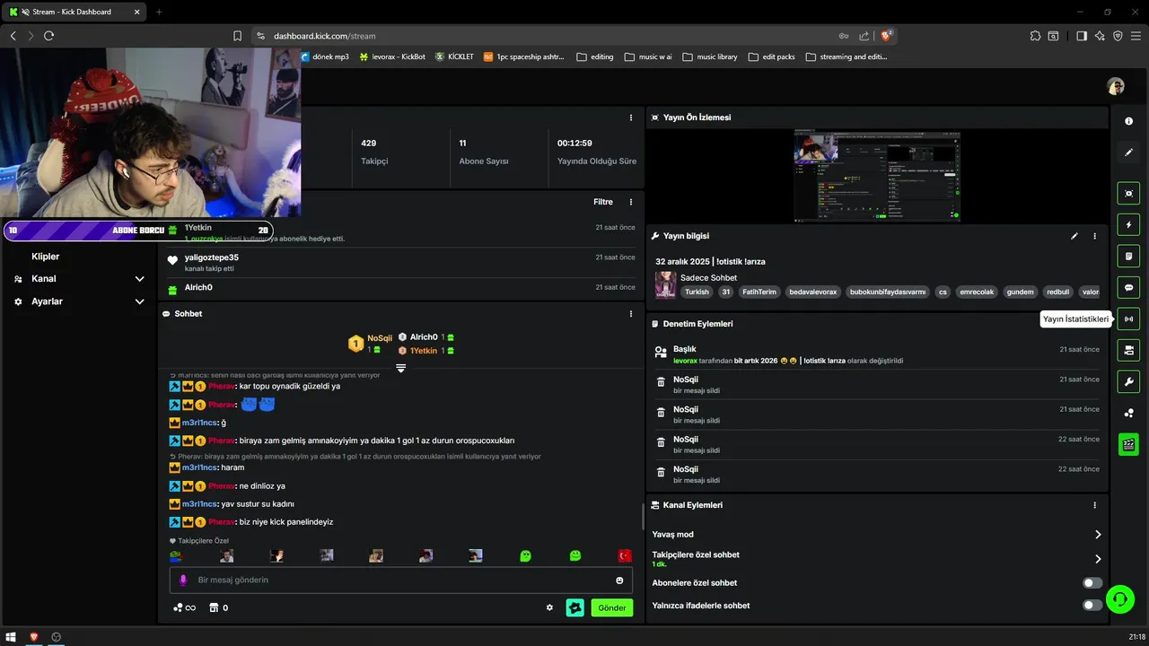Open the info icon in right sidebar

point(1128,121)
